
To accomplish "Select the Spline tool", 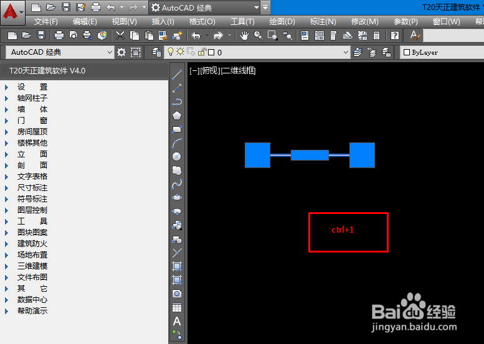I will pyautogui.click(x=177, y=184).
